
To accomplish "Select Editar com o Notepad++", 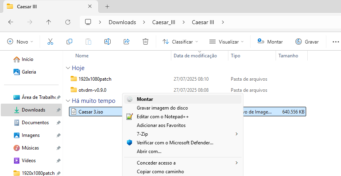I will pyautogui.click(x=183, y=117).
